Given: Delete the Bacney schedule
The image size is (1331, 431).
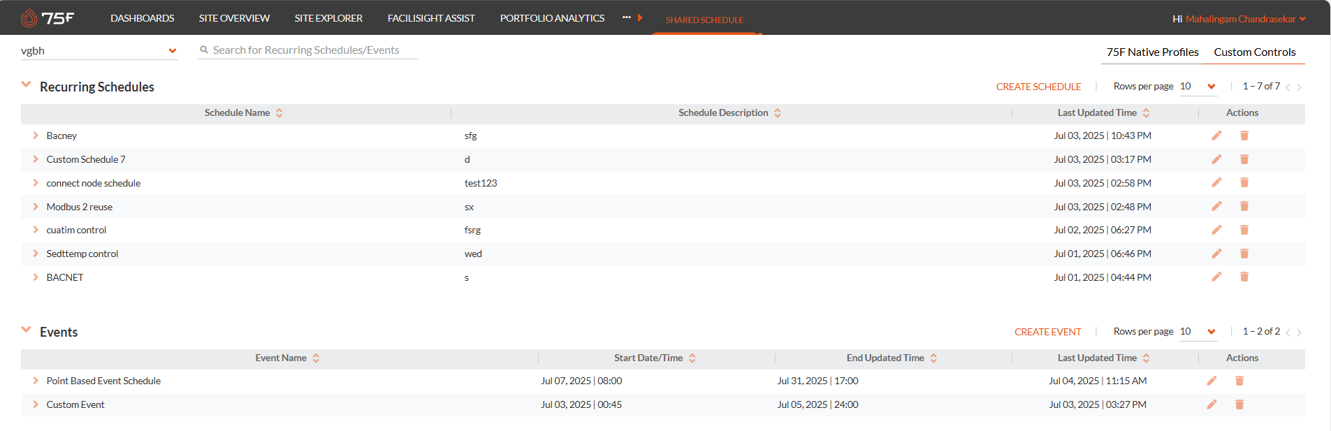Looking at the screenshot, I should point(1244,136).
